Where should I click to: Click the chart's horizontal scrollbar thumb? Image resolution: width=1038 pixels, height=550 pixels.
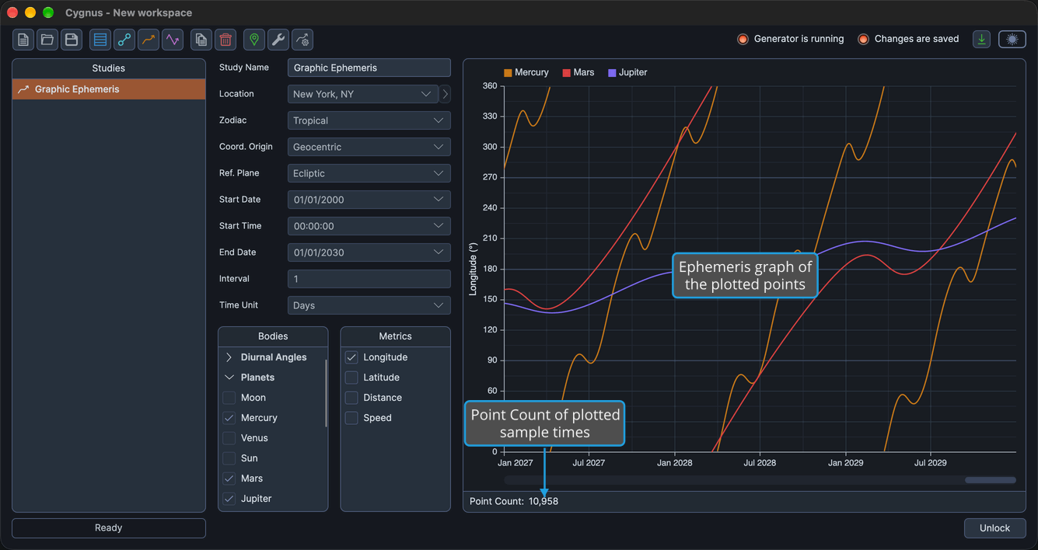[991, 480]
